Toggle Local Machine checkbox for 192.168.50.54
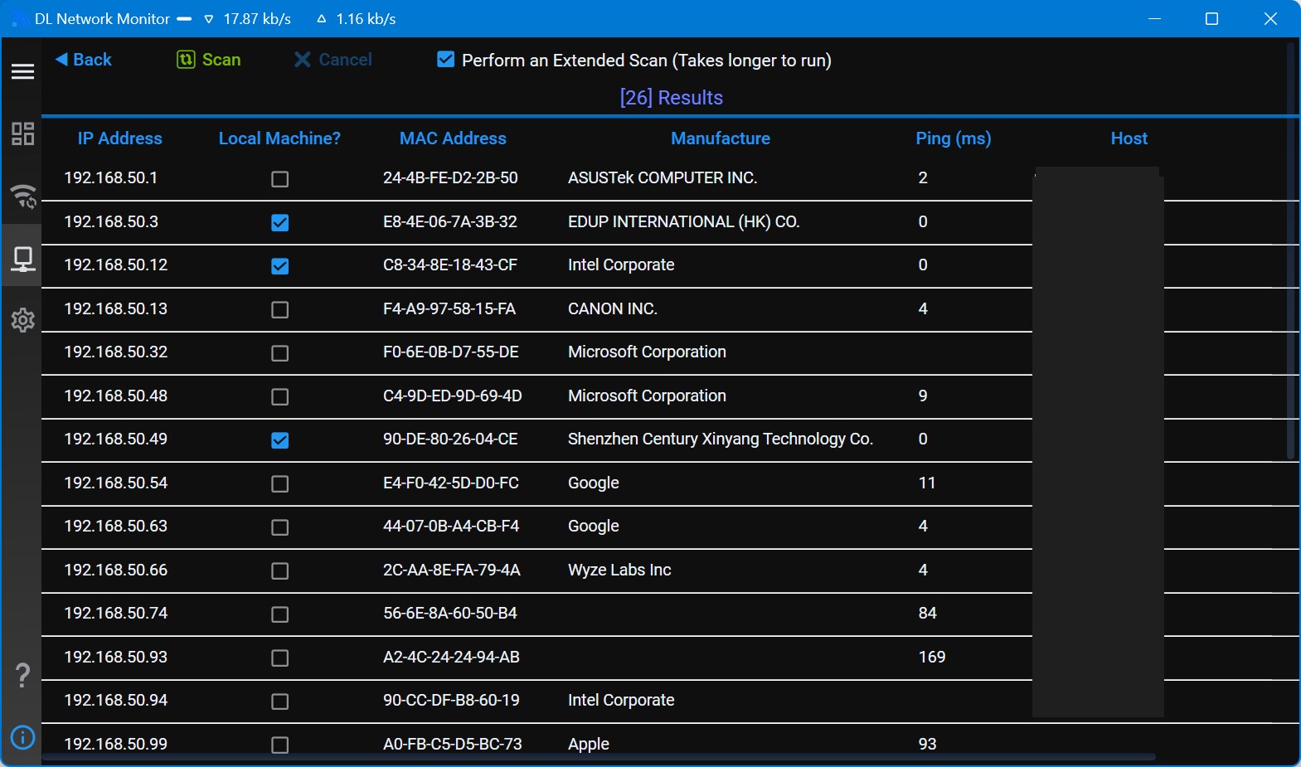The image size is (1301, 767). click(x=280, y=484)
